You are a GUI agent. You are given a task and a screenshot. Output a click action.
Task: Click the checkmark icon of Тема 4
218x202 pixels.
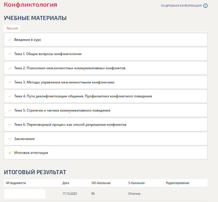tap(10, 96)
